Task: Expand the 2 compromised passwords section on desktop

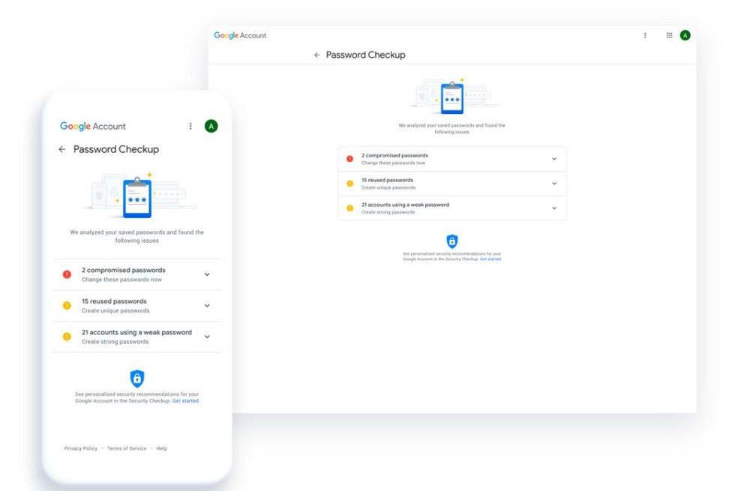Action: click(553, 158)
